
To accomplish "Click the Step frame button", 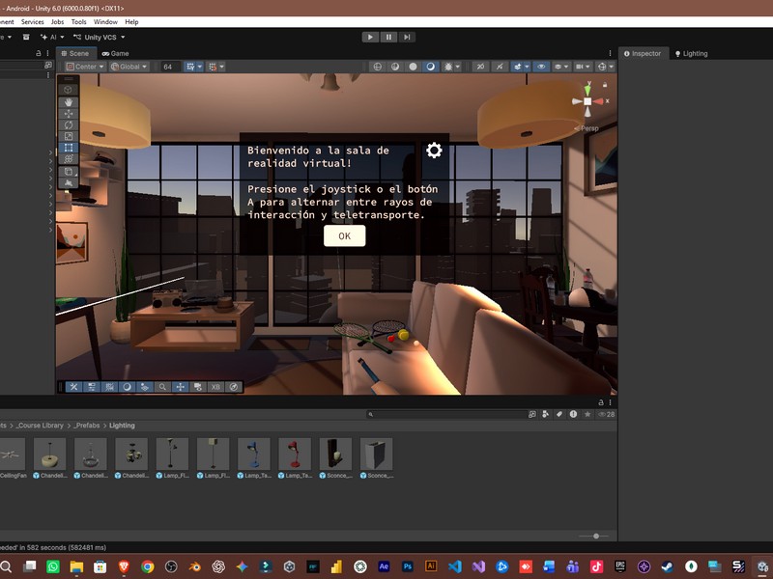I will [407, 37].
